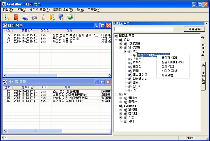
Task: Click the printer icon in the toolbar
Action: tap(25, 17)
